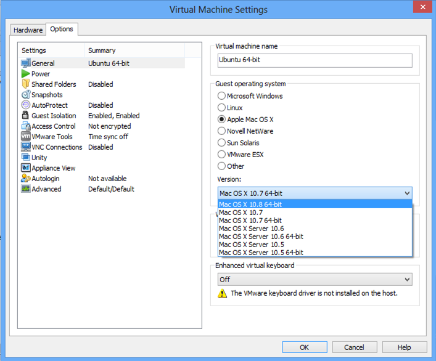Viewport: 436px width, 361px height.
Task: Click the keyboard driver warning icon
Action: tap(222, 293)
